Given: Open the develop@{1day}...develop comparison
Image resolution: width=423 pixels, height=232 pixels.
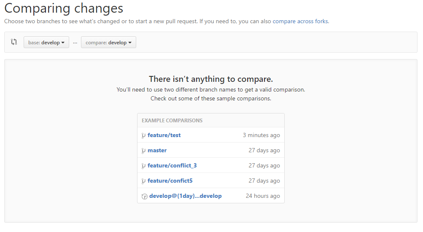Looking at the screenshot, I should pos(185,196).
